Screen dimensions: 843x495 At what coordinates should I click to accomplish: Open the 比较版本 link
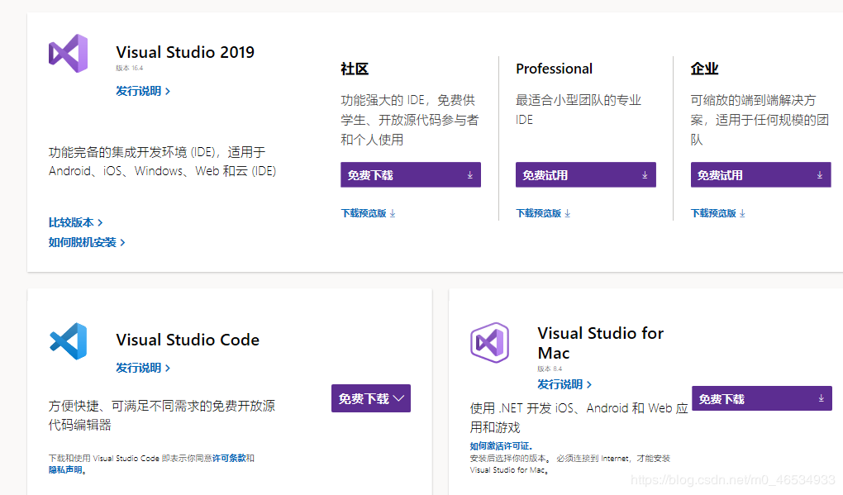tap(73, 222)
